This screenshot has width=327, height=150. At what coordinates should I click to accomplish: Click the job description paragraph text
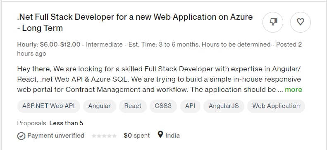coord(160,79)
